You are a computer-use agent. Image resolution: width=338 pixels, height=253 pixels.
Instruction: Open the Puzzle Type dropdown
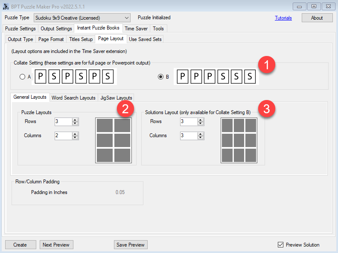pyautogui.click(x=82, y=18)
